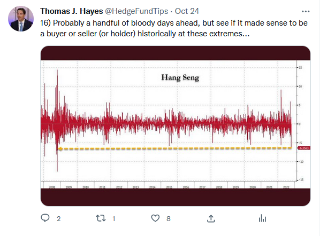Click the reply count number 2
Image resolution: width=320 pixels, height=236 pixels.
point(58,219)
